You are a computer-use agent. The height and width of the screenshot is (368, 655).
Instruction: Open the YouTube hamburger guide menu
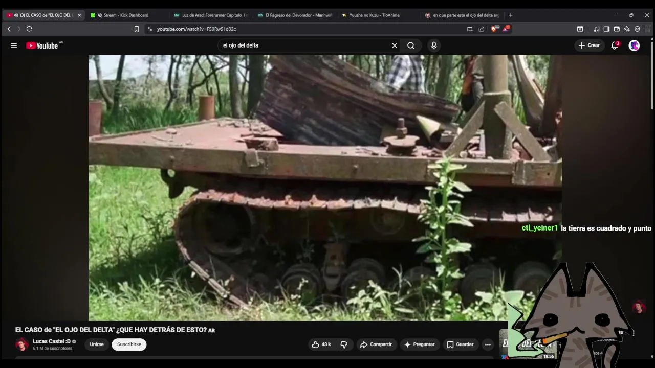[14, 45]
